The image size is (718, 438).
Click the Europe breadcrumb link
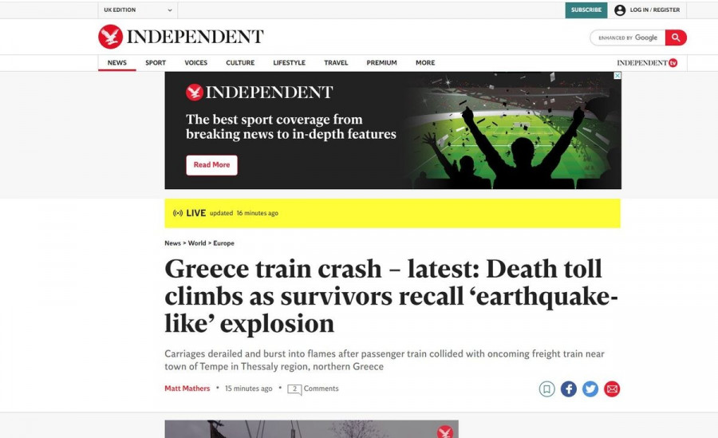point(224,243)
